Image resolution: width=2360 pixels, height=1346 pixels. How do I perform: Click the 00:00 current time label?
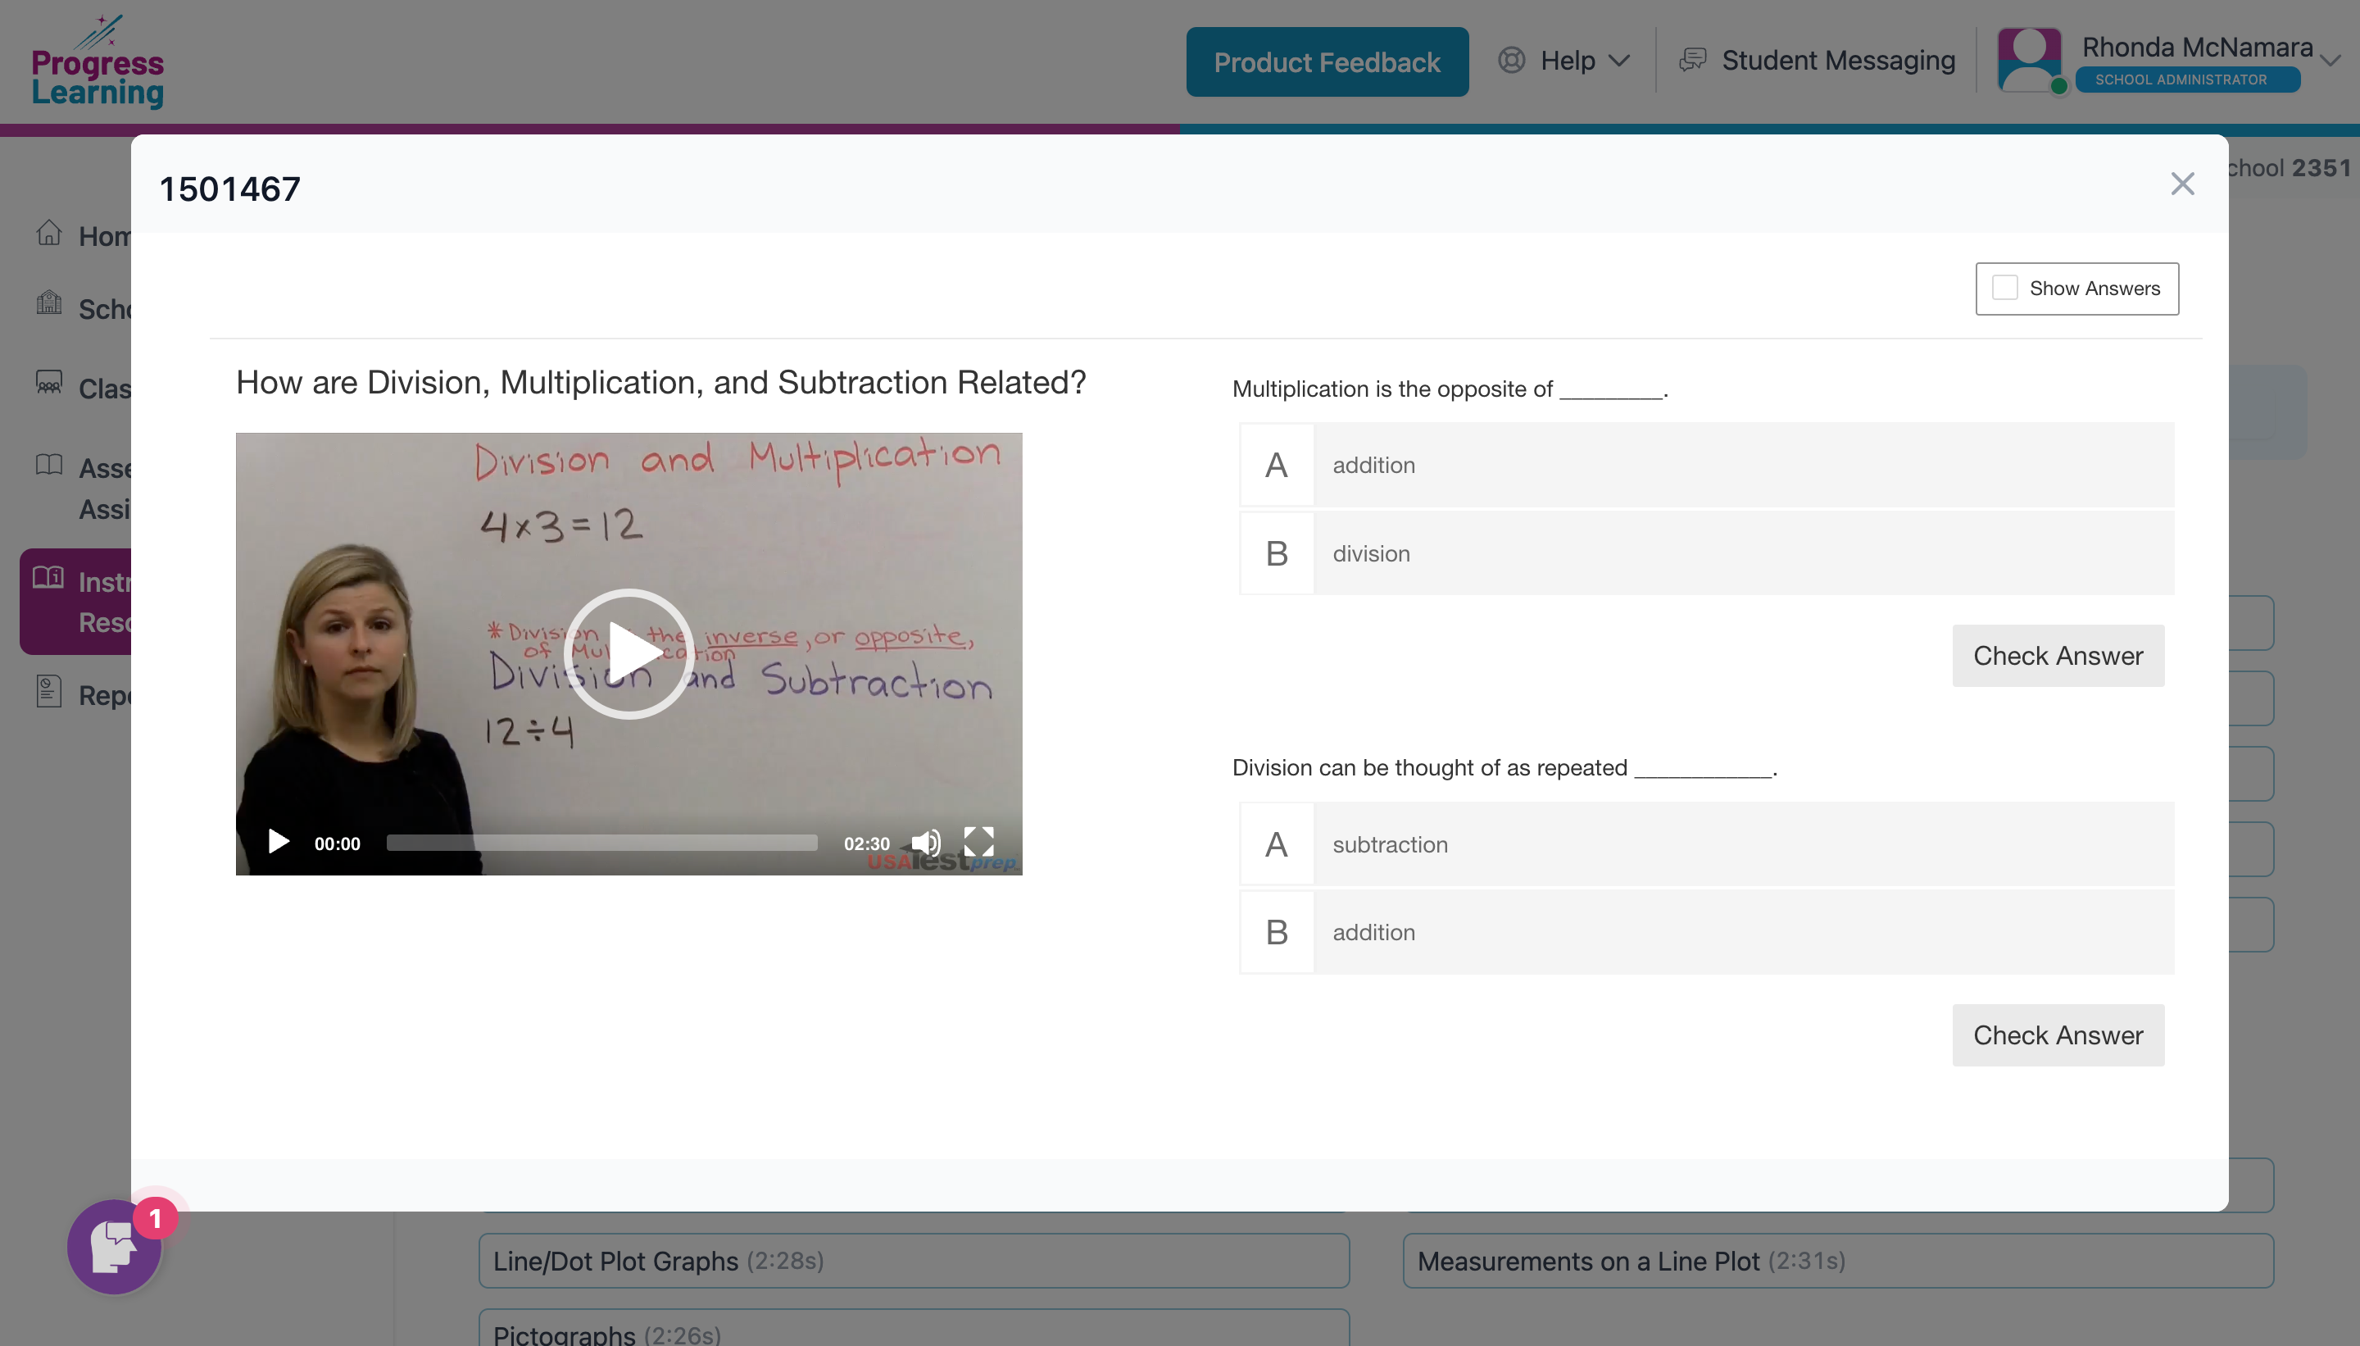coord(338,844)
